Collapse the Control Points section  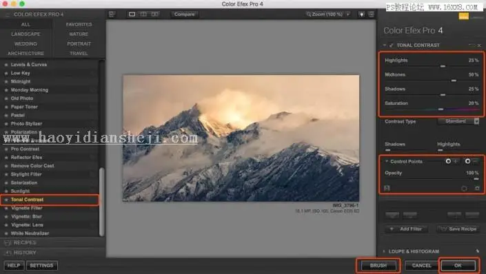(387, 161)
